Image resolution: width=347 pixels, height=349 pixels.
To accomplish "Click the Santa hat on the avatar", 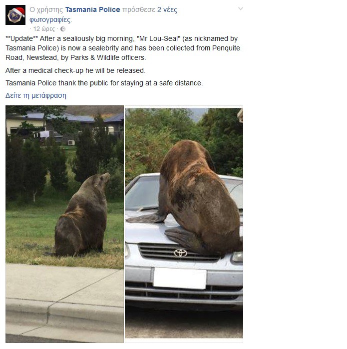I will click(x=18, y=11).
